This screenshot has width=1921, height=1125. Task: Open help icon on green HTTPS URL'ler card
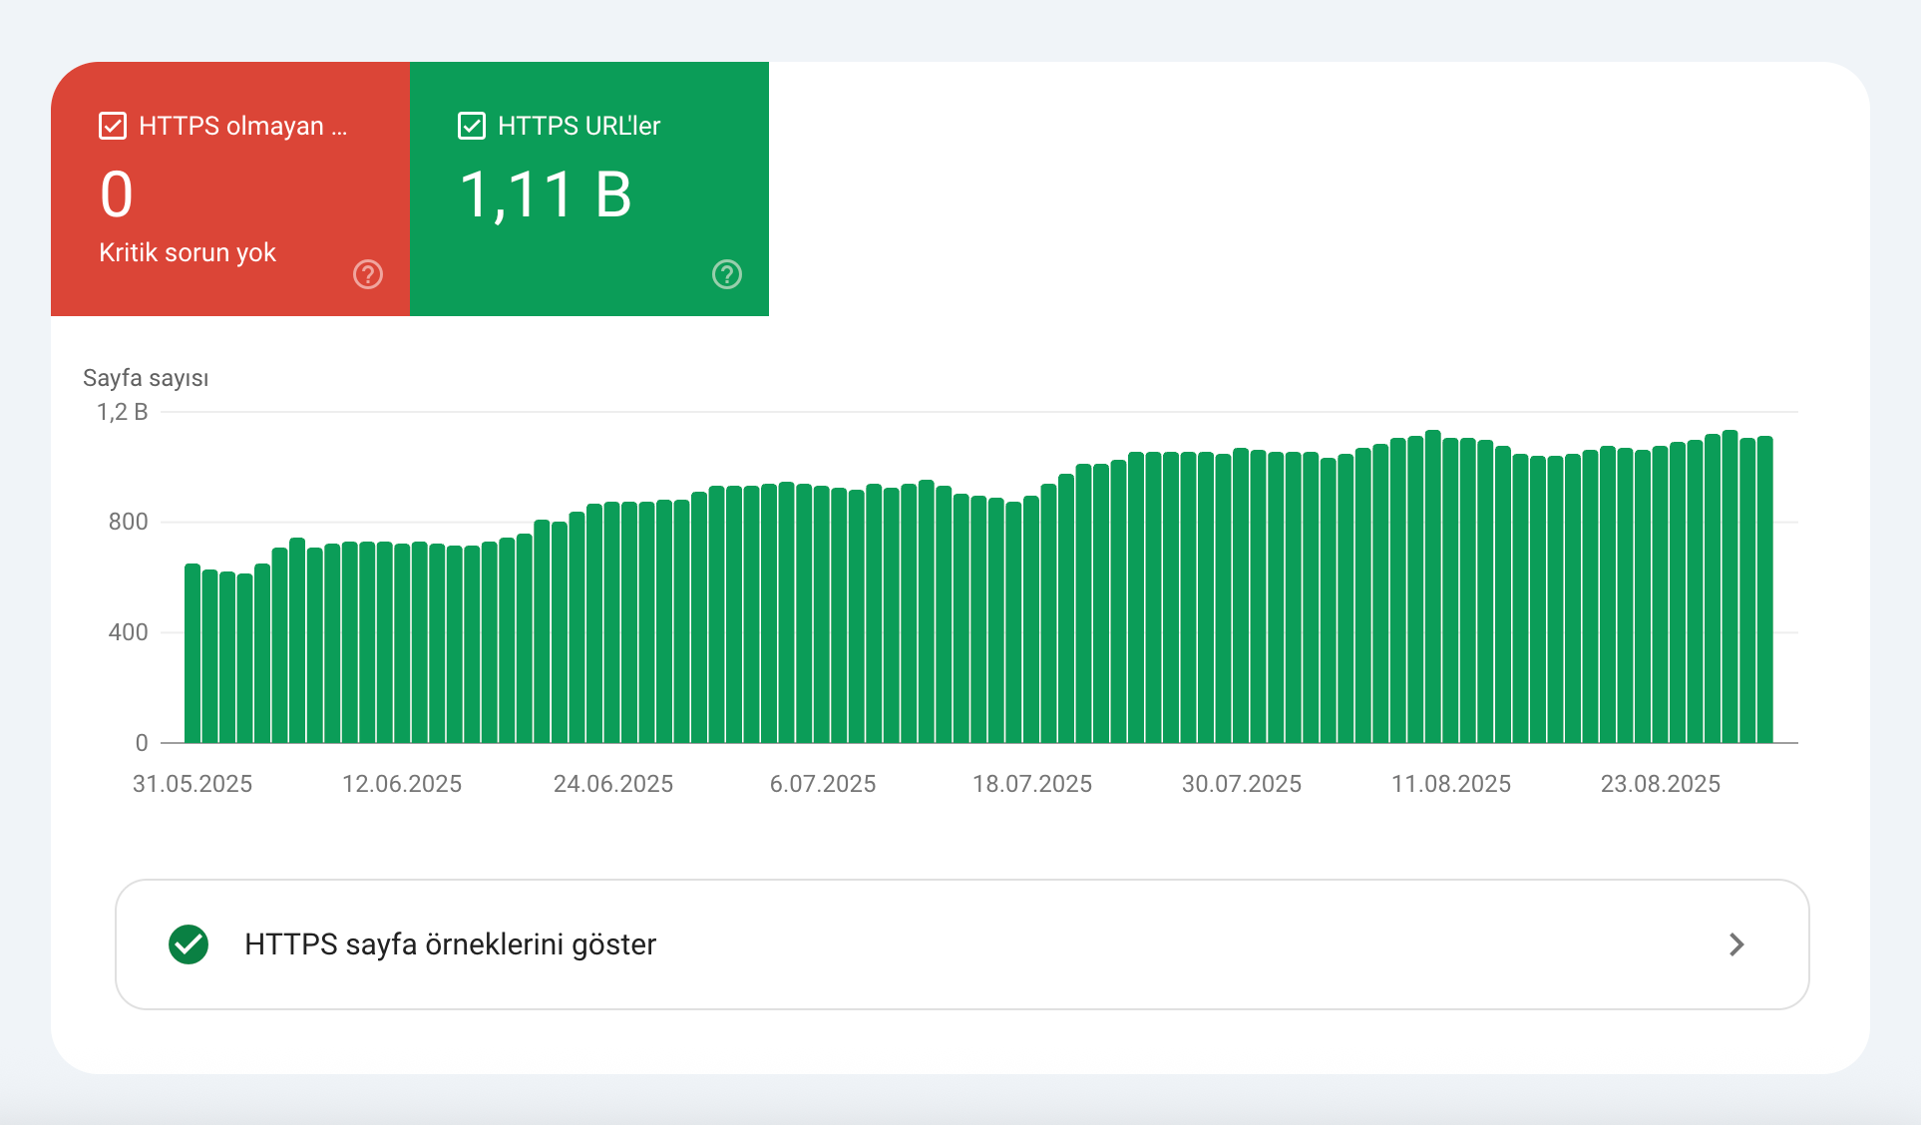[x=727, y=274]
